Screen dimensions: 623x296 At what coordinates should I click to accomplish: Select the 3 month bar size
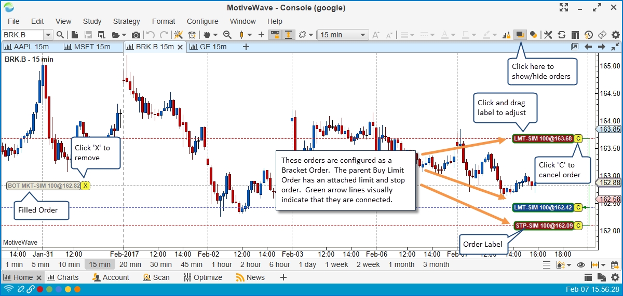click(x=436, y=264)
